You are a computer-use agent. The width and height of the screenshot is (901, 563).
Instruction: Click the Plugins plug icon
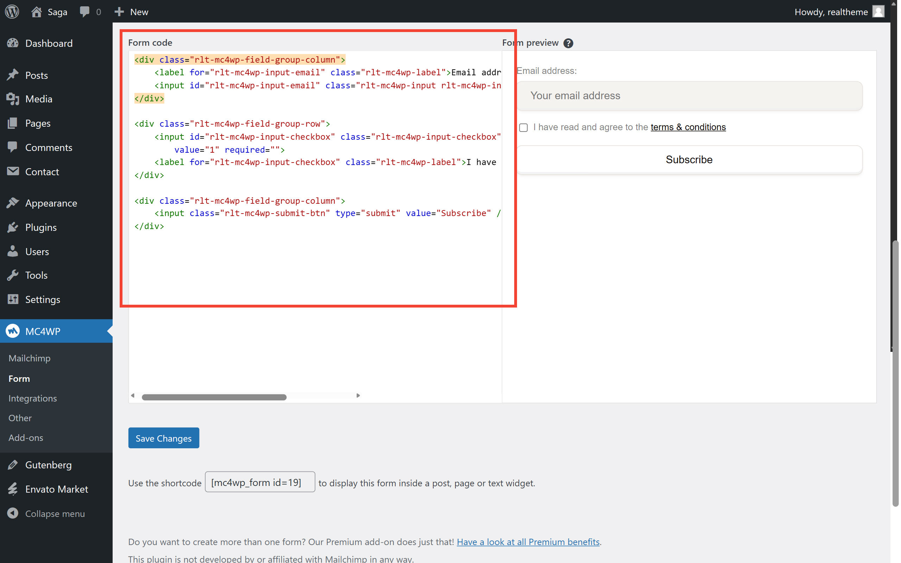click(x=13, y=227)
